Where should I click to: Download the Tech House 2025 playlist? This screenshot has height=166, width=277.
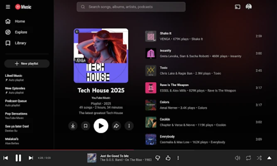(73, 126)
